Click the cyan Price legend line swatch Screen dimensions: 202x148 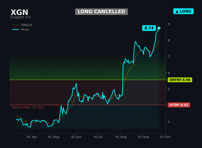coord(15,29)
